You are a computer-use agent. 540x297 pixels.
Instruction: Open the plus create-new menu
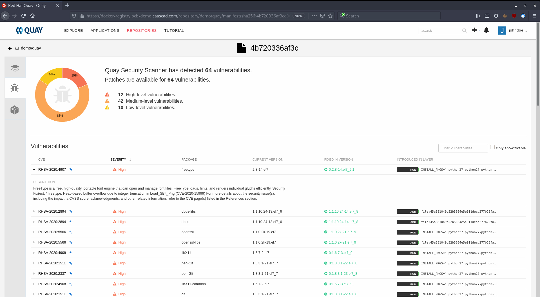point(476,30)
